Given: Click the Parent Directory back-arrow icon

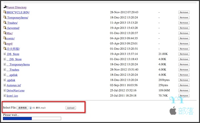Looking at the screenshot, I should 5,7.
